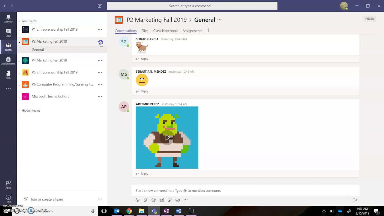This screenshot has height=216, width=384.
Task: Click the neutral face emoji in Sebastian's message
Action: click(x=142, y=80)
